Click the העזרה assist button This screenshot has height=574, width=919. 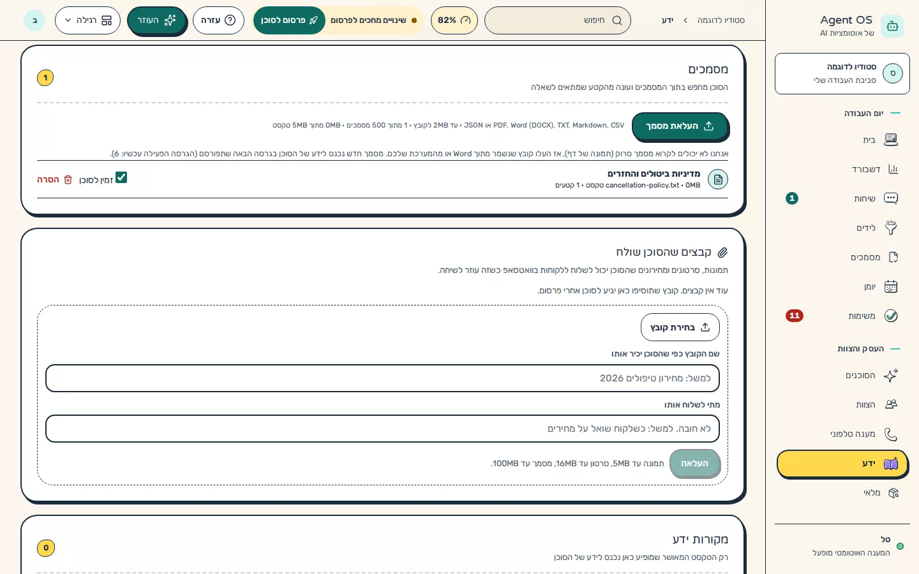click(156, 20)
